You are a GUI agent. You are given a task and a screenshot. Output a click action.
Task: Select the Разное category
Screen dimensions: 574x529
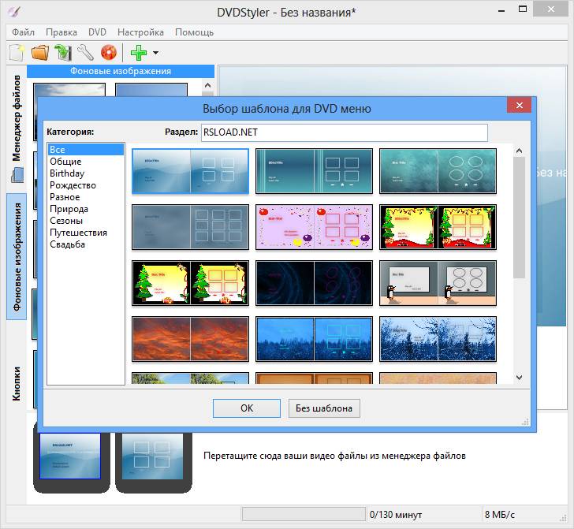pyautogui.click(x=86, y=197)
